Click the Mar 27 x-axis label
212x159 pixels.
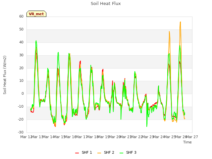pos(192,137)
